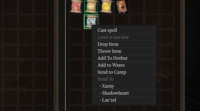
Task: Select the yellow glowing scroll
Action: [106, 6]
